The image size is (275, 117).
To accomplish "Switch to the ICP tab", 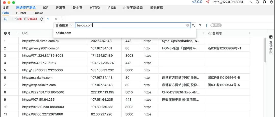I will [x=46, y=8].
